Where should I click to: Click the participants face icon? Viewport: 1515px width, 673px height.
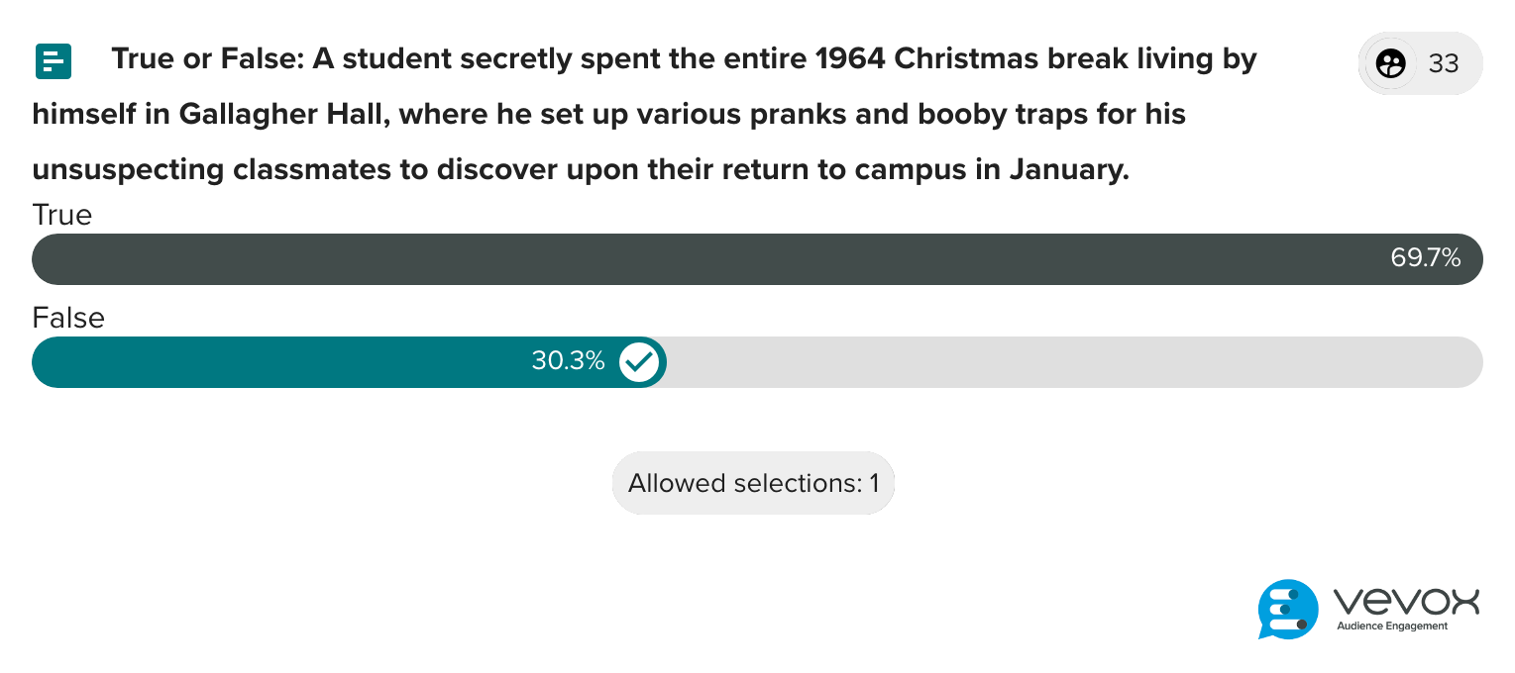click(x=1391, y=63)
